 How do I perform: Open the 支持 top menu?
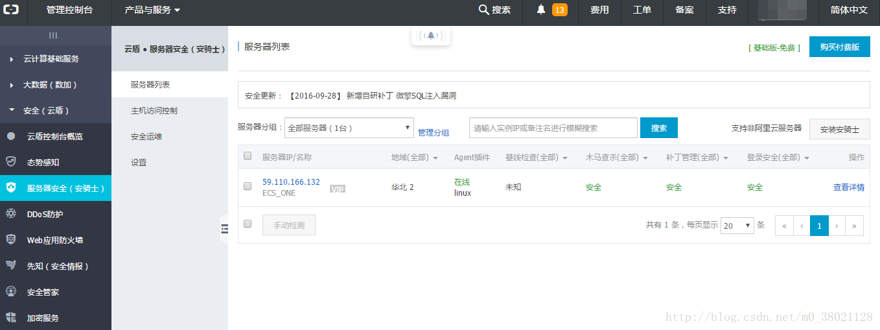(x=727, y=10)
